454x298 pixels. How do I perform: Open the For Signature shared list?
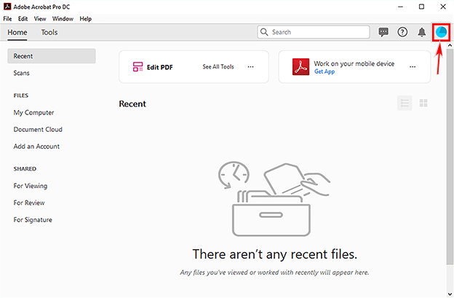point(33,220)
